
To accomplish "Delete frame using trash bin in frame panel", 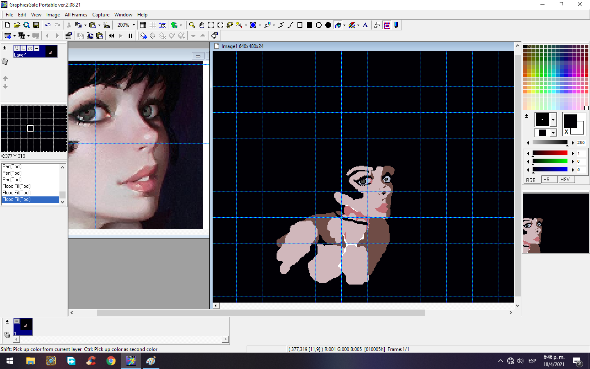I will pos(7,335).
